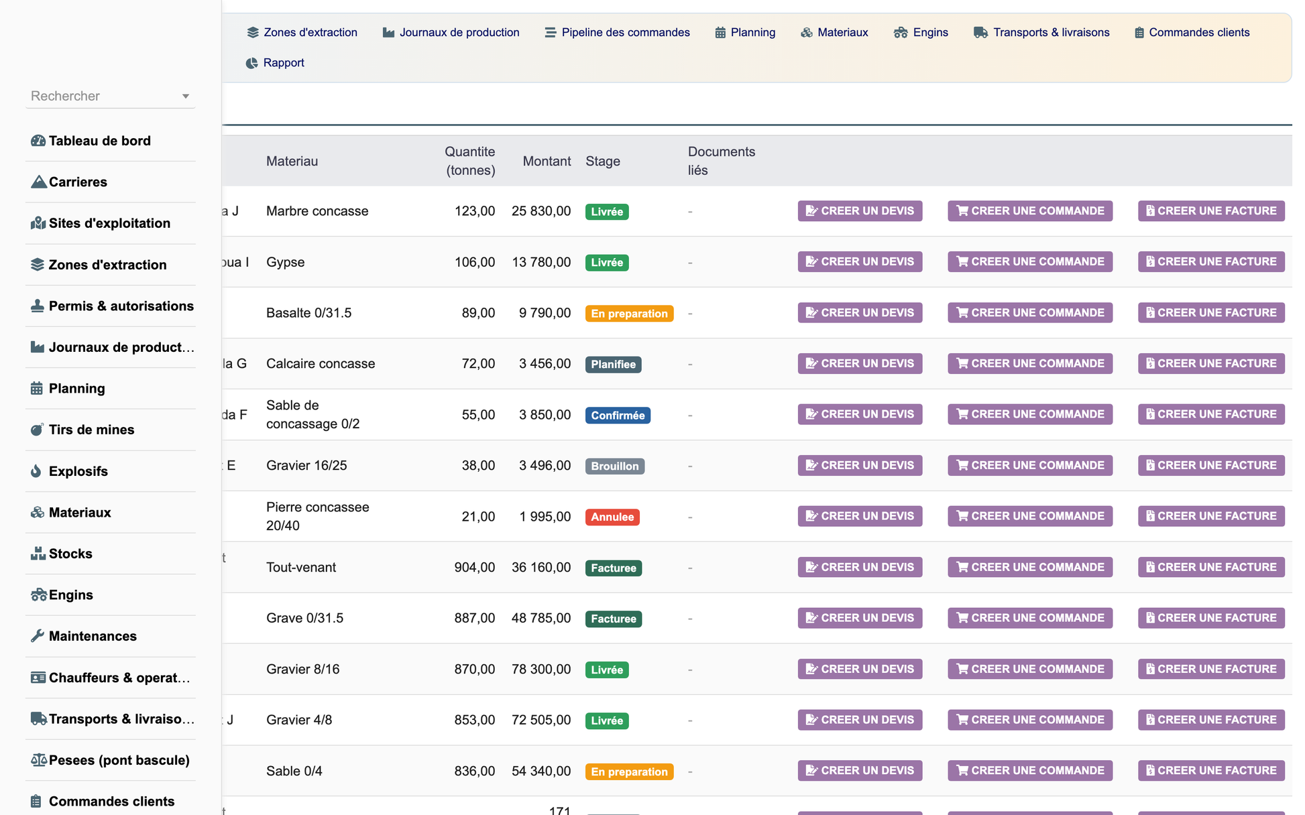
Task: Create a commande for Gypse
Action: [x=1030, y=261]
